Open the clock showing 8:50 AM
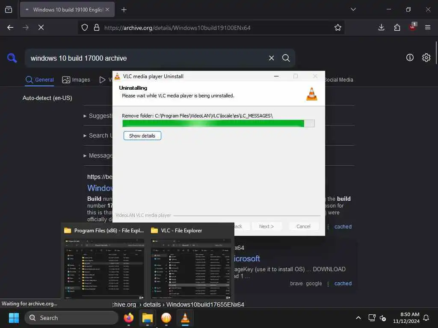The height and width of the screenshot is (328, 438). pyautogui.click(x=406, y=318)
